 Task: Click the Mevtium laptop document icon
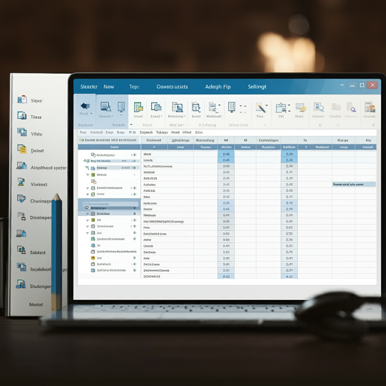pos(177,107)
